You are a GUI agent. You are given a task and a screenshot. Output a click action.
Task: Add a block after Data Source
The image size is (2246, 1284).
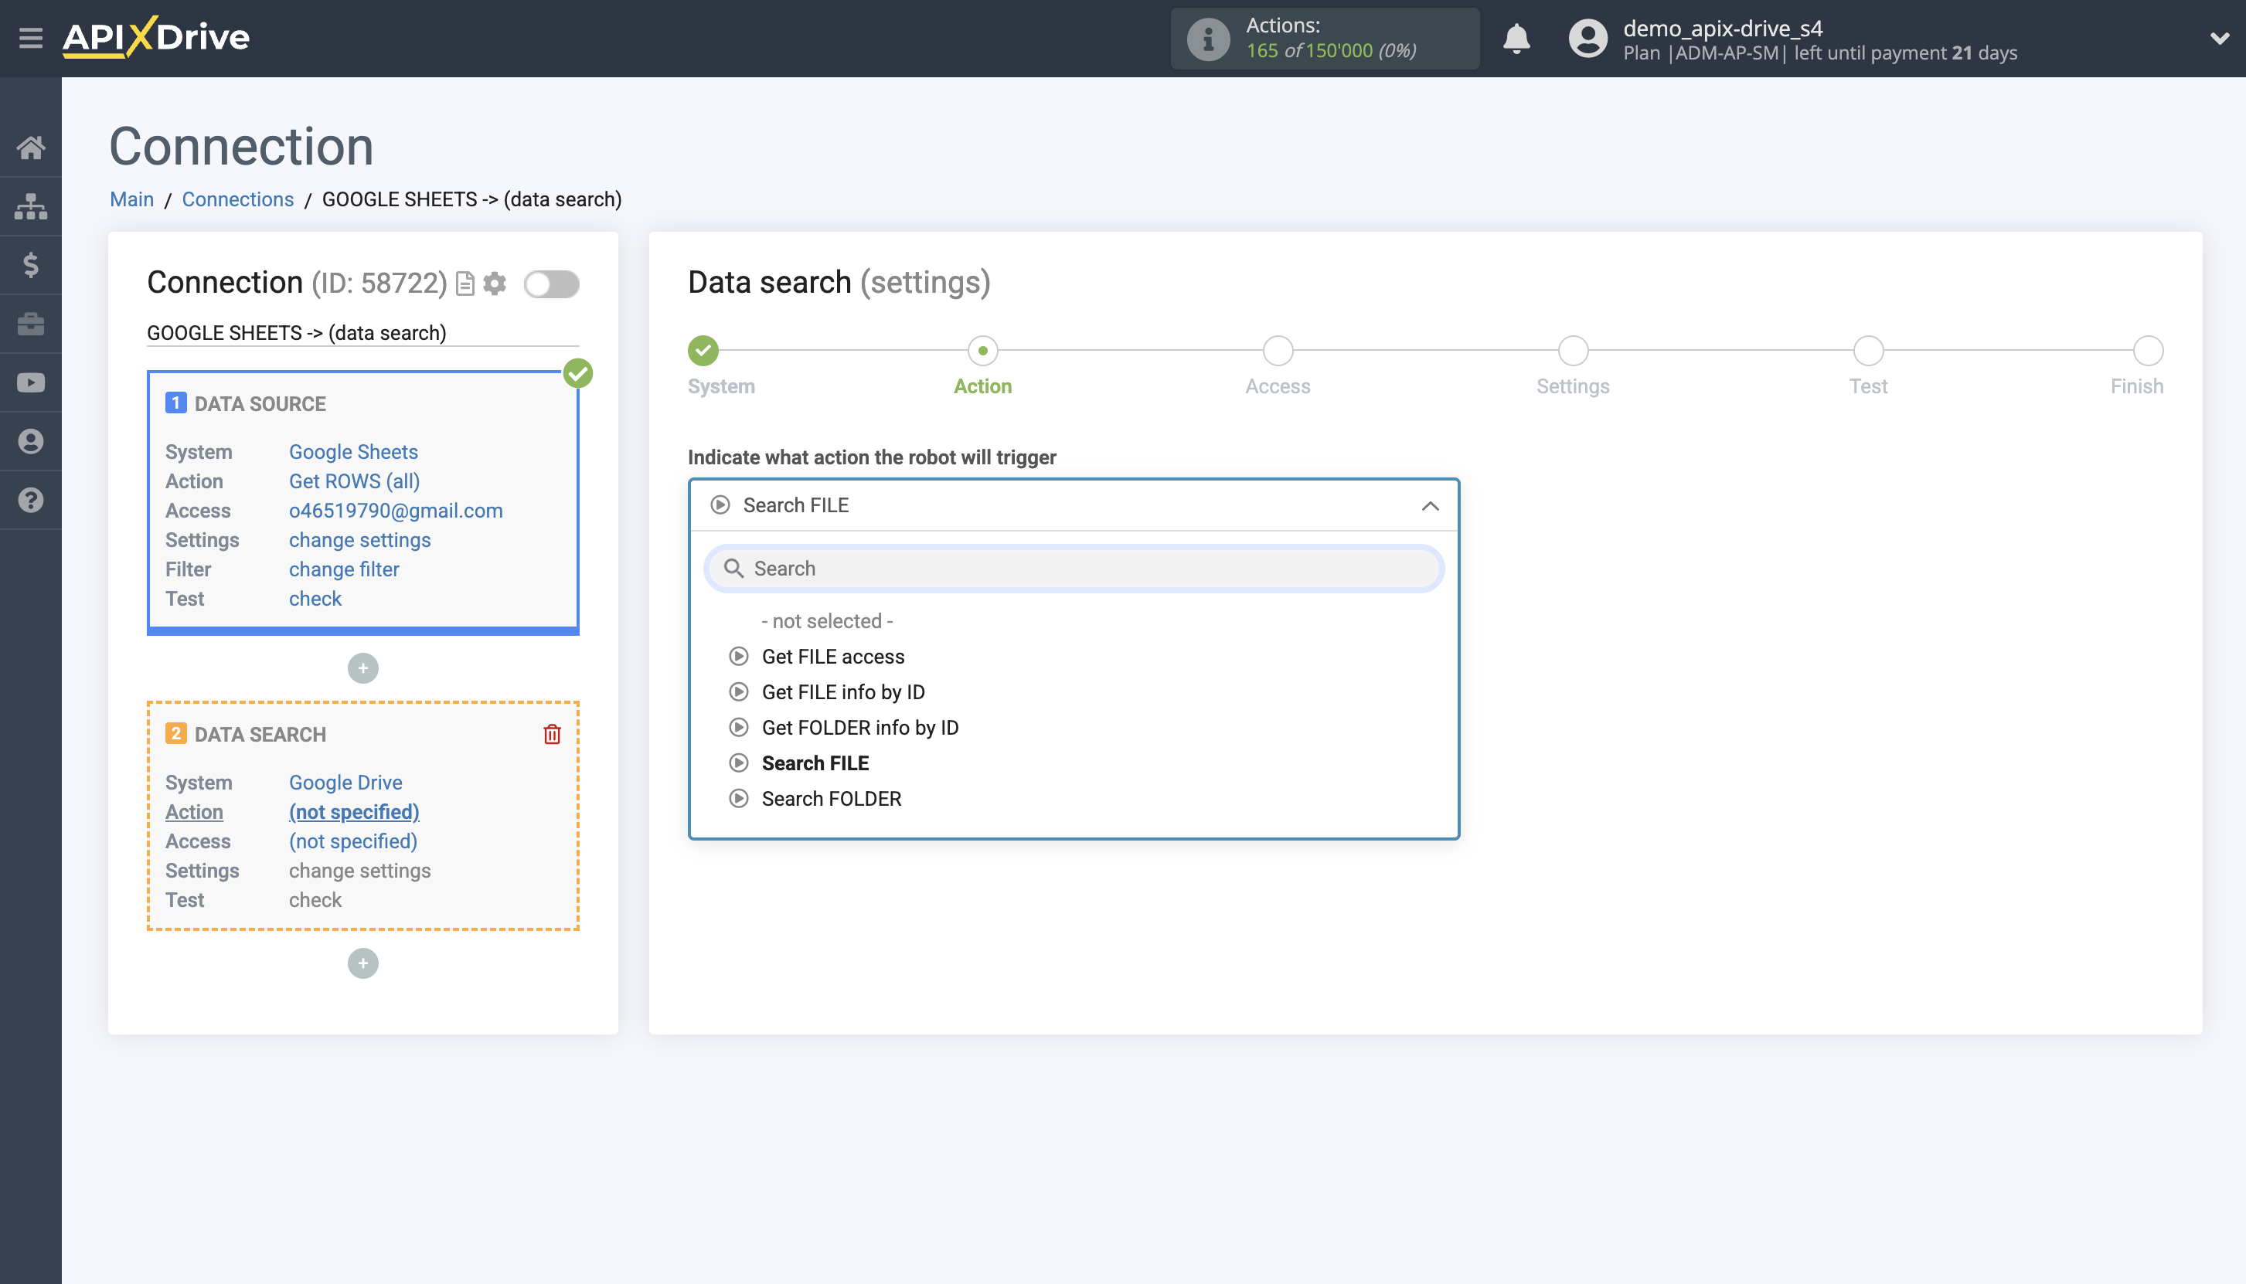pos(362,668)
